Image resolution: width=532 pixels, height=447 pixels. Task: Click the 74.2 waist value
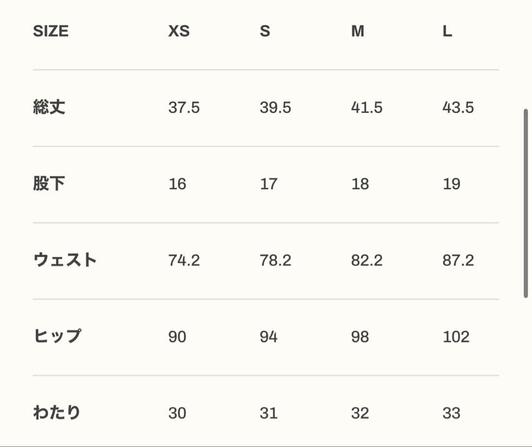coord(184,260)
